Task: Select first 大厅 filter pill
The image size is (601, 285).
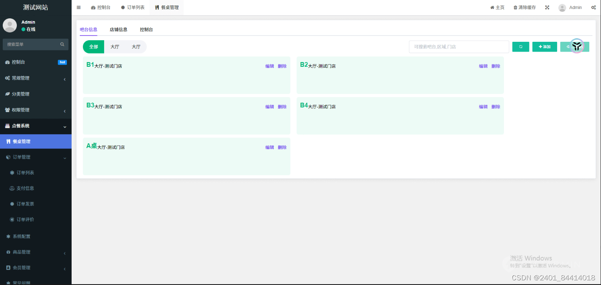Action: coord(115,47)
